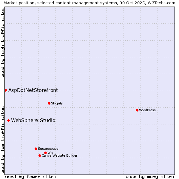Click the Squarespace red diamond marker

(36, 149)
